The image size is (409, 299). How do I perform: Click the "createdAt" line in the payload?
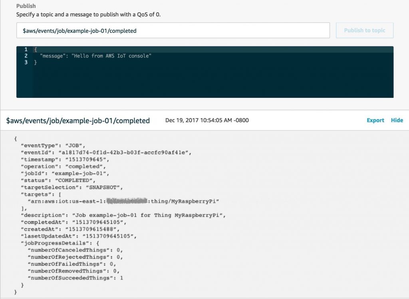tap(70, 229)
